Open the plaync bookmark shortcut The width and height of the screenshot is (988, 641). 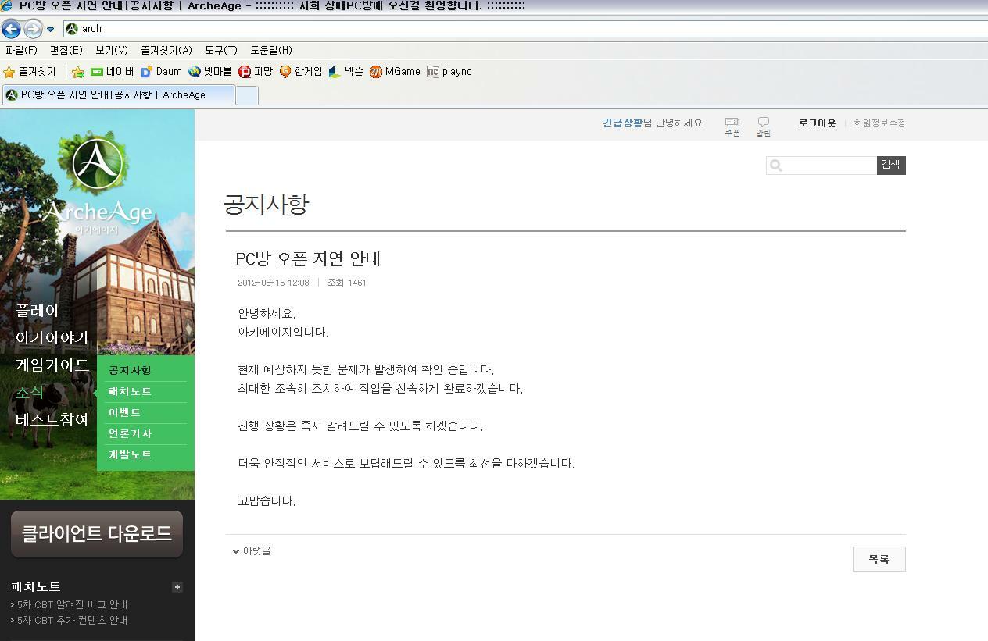449,72
